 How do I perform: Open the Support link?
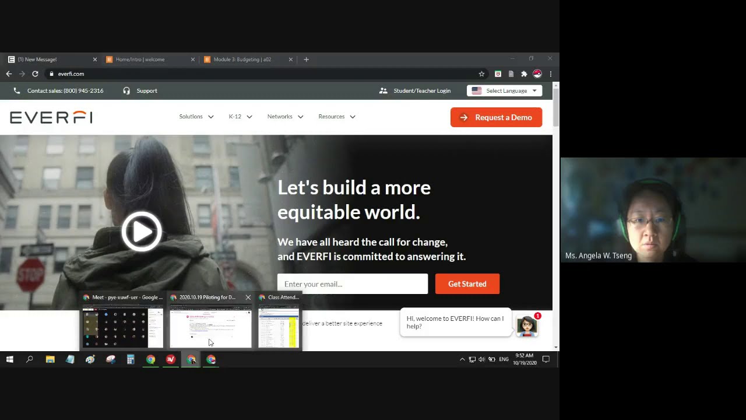pyautogui.click(x=147, y=91)
